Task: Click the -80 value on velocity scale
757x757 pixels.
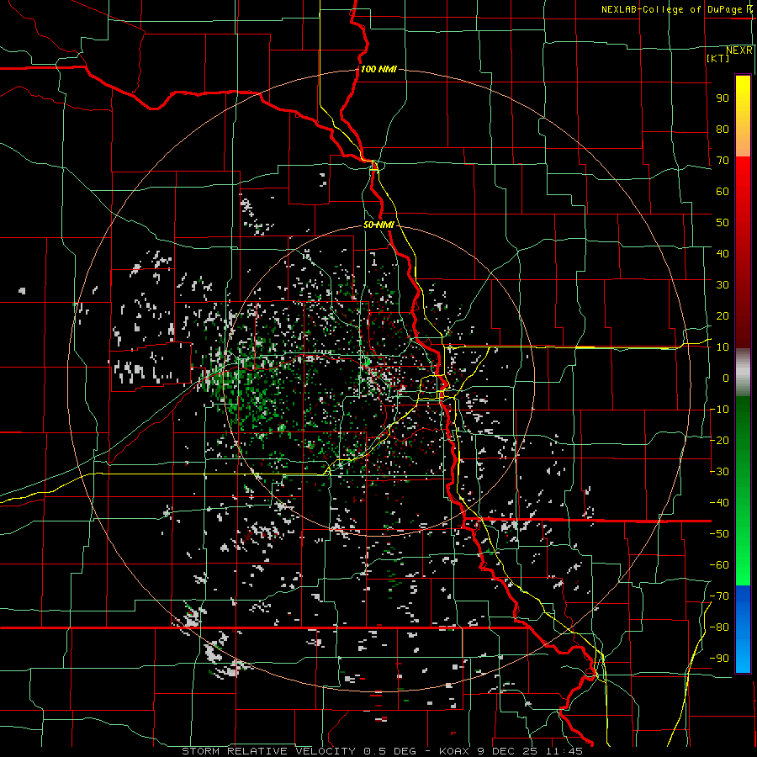Action: (719, 627)
